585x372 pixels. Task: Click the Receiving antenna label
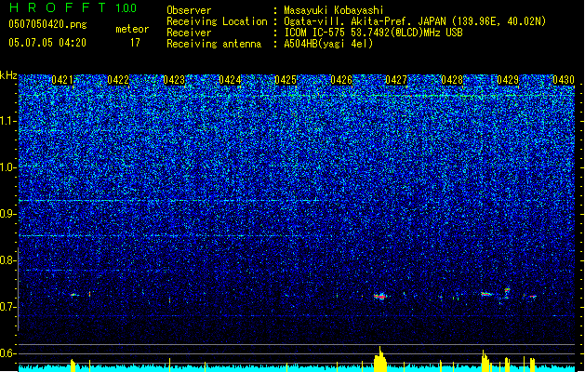214,44
